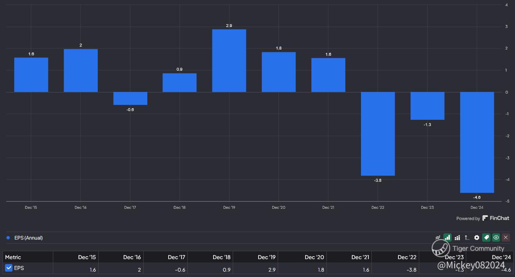Click the Dec '21 bar valued 1.6
The height and width of the screenshot is (277, 515).
pos(328,75)
